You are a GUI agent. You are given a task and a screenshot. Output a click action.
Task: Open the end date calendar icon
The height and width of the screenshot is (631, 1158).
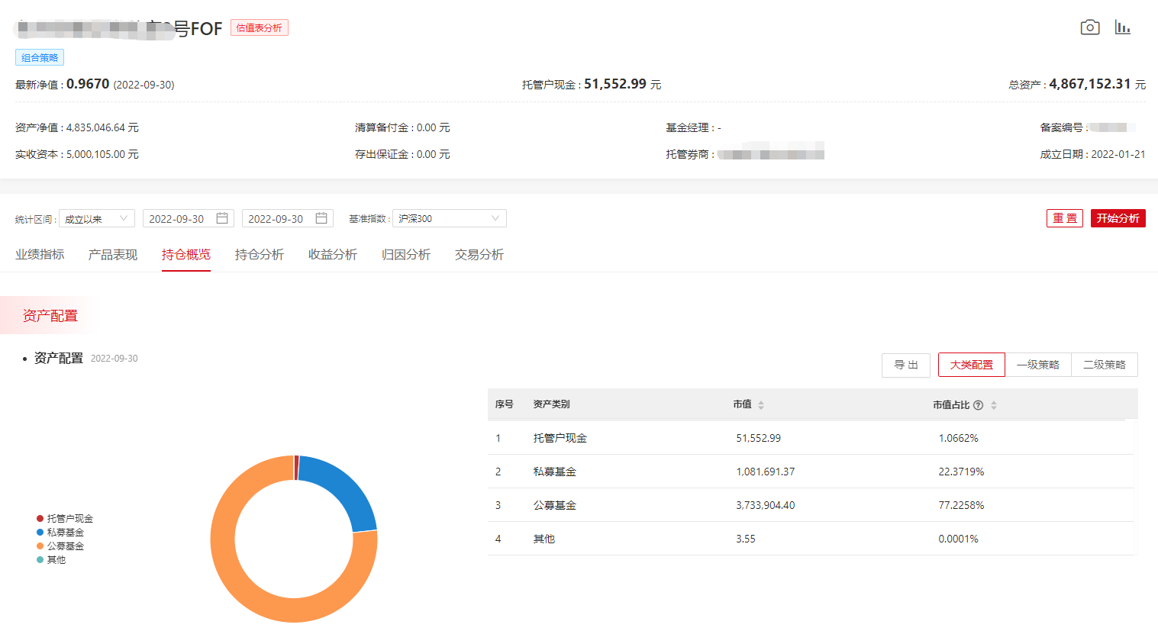tap(321, 217)
